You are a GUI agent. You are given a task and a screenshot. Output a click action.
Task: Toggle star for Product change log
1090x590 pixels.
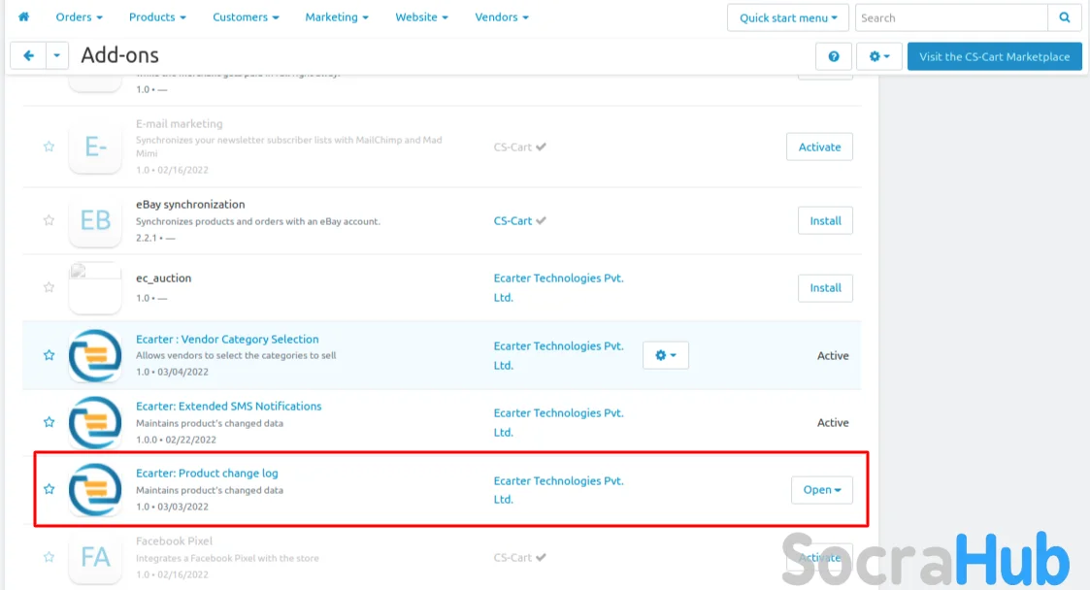pyautogui.click(x=49, y=489)
